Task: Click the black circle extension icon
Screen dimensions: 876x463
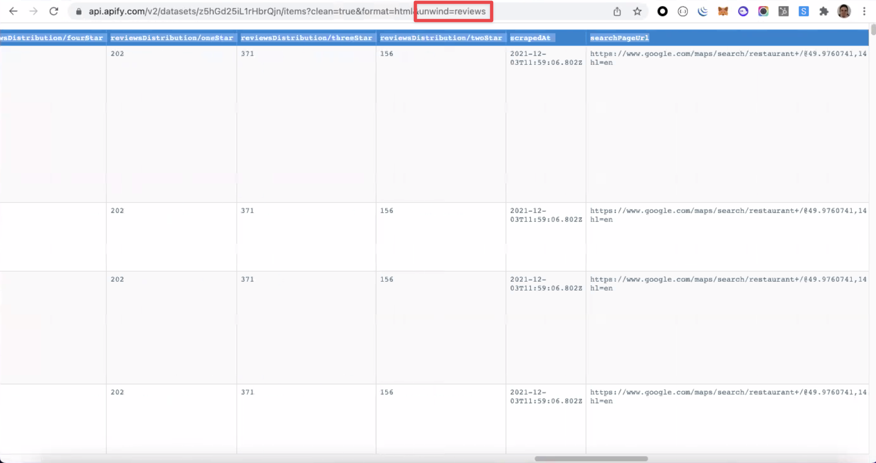Action: coord(662,11)
